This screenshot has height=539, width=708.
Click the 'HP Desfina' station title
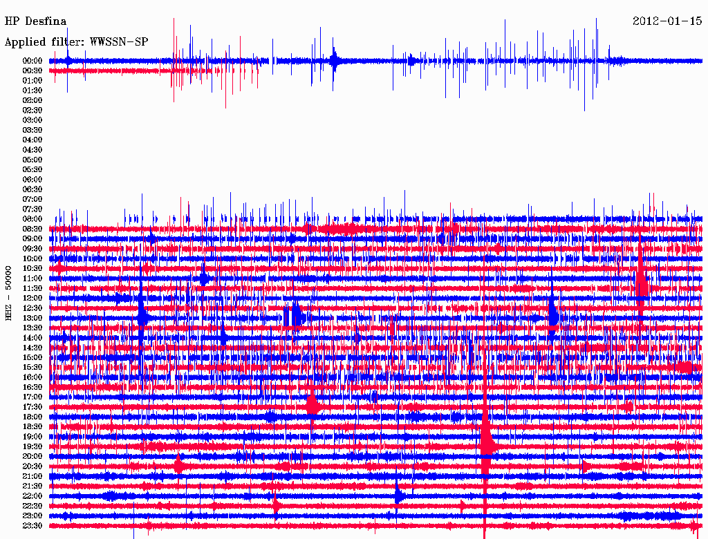point(35,21)
